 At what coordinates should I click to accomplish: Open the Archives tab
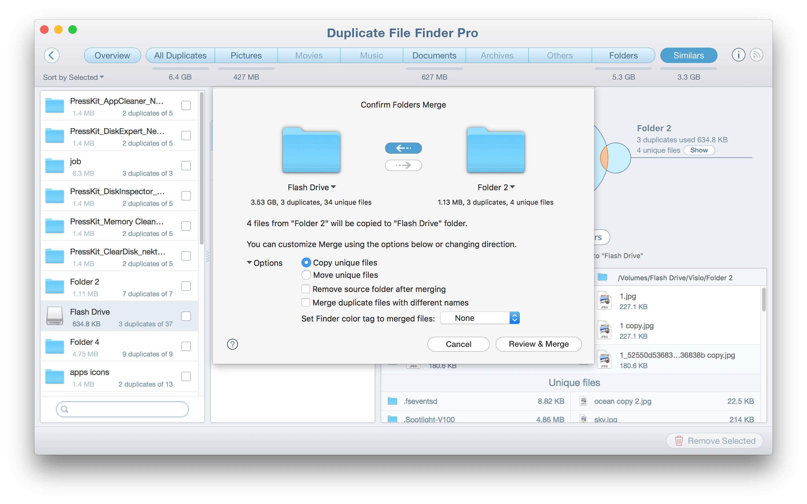tap(497, 55)
